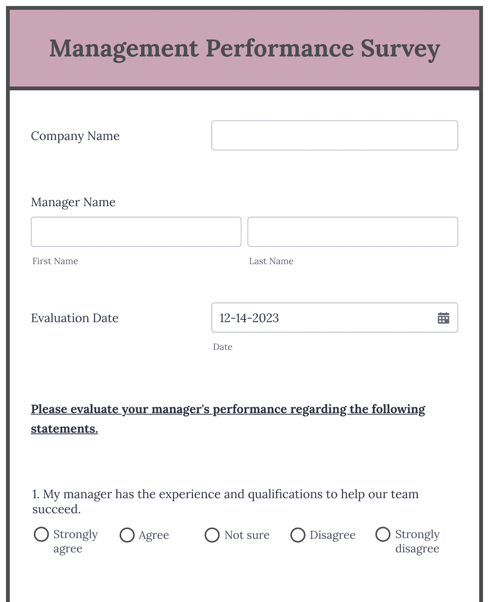The image size is (489, 602).
Task: Click the Last Name caption below the field
Action: 271,261
